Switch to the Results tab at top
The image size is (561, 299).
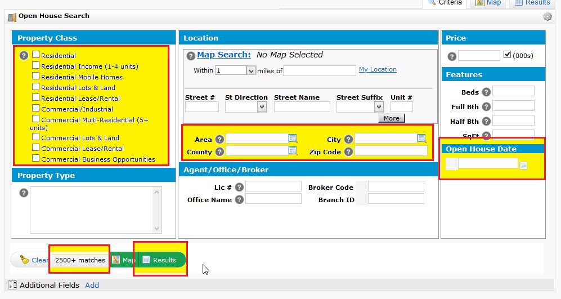coord(532,3)
